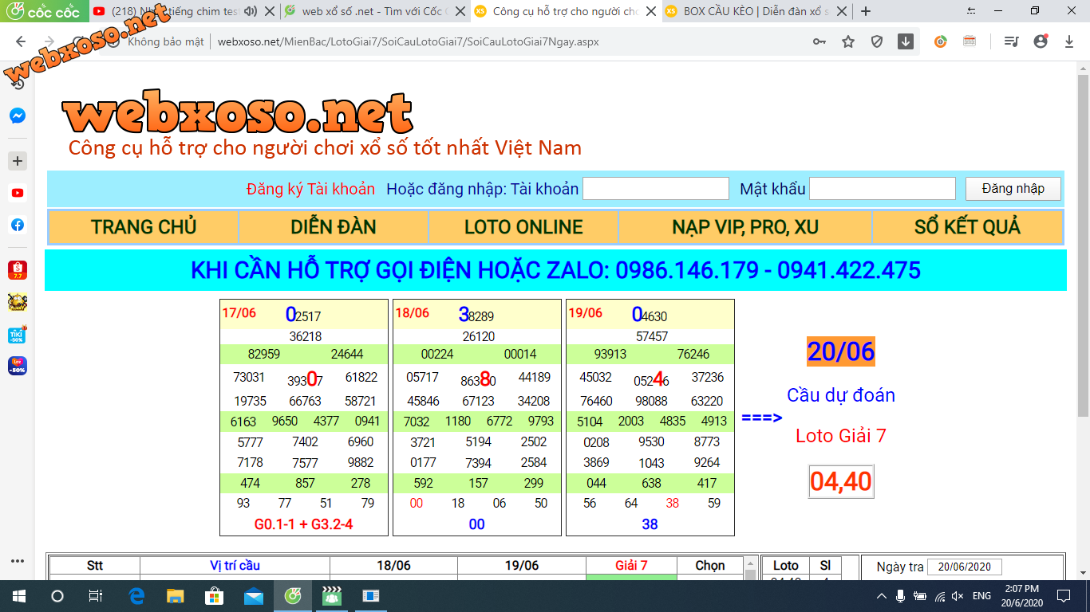This screenshot has width=1090, height=612.
Task: Click the download media icon in address bar
Action: [906, 41]
